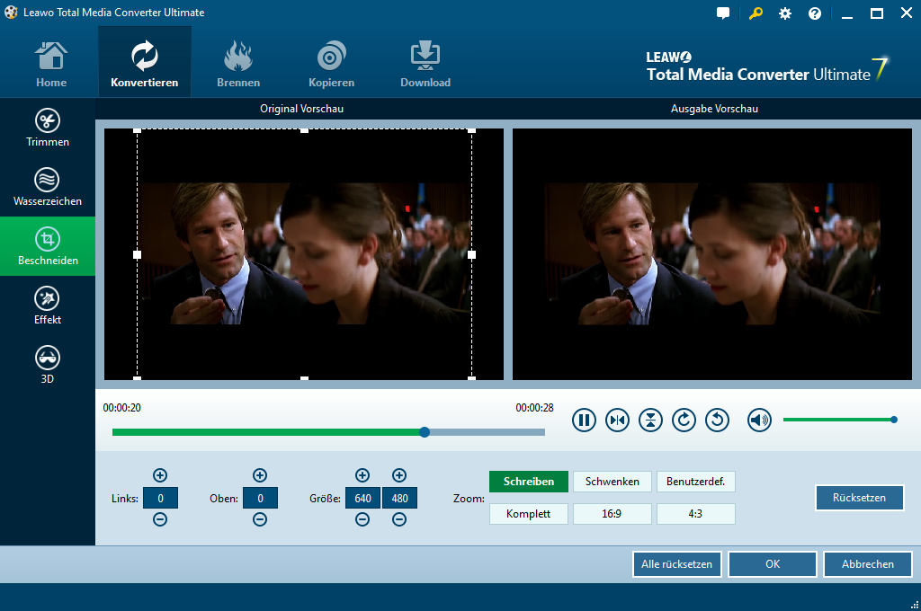Click the crop handle at top center
The height and width of the screenshot is (611, 921).
click(304, 130)
